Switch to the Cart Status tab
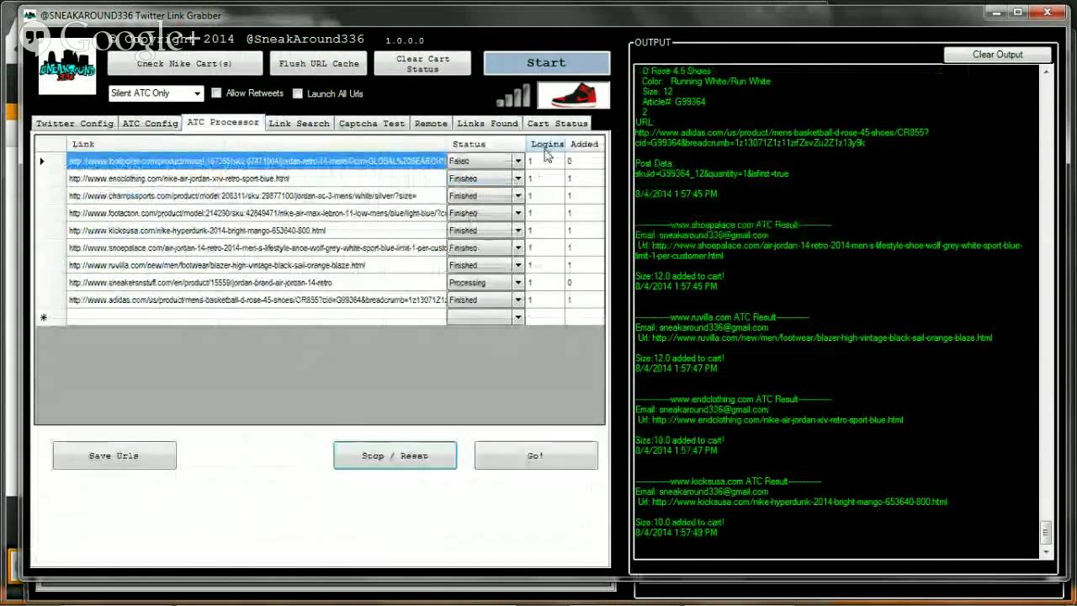The image size is (1077, 606). [x=557, y=124]
